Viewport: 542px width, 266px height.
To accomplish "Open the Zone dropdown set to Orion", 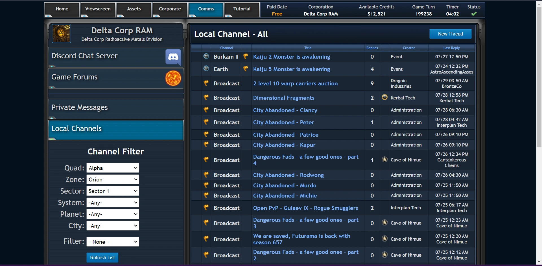I will coord(113,179).
